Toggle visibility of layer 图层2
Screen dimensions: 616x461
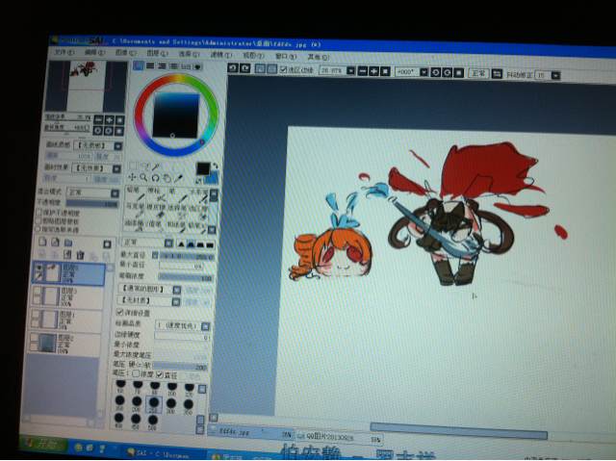coord(35,338)
